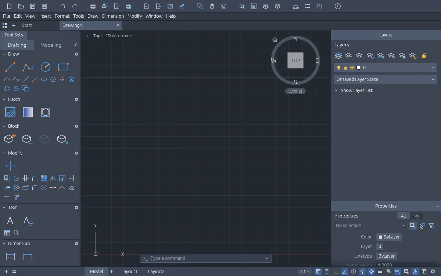Select the Mirror tool in Modify
The image size is (441, 276).
point(53,178)
